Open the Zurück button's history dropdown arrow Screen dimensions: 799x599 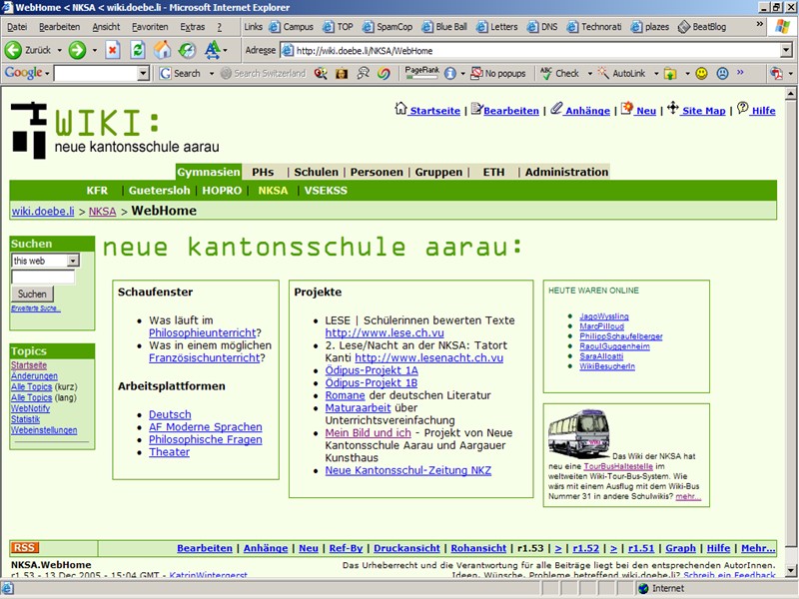pos(58,52)
